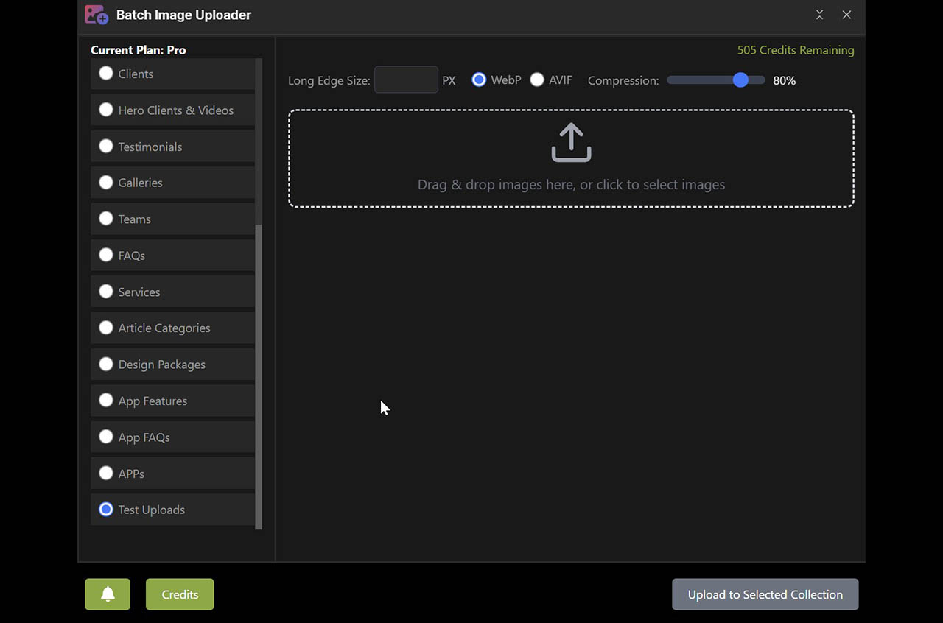The height and width of the screenshot is (623, 943).
Task: Click the 505 Credits Remaining text
Action: coord(796,50)
